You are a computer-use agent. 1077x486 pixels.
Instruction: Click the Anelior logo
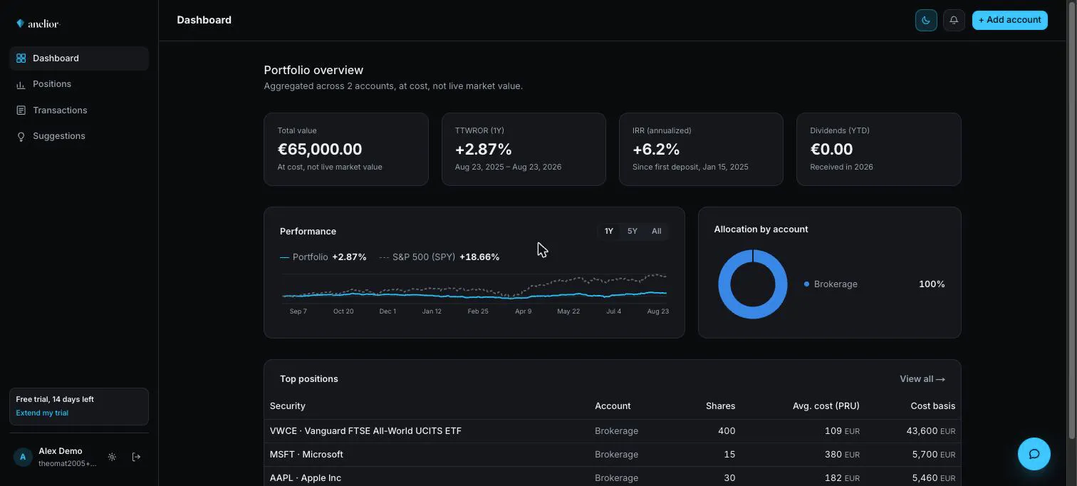click(x=38, y=24)
